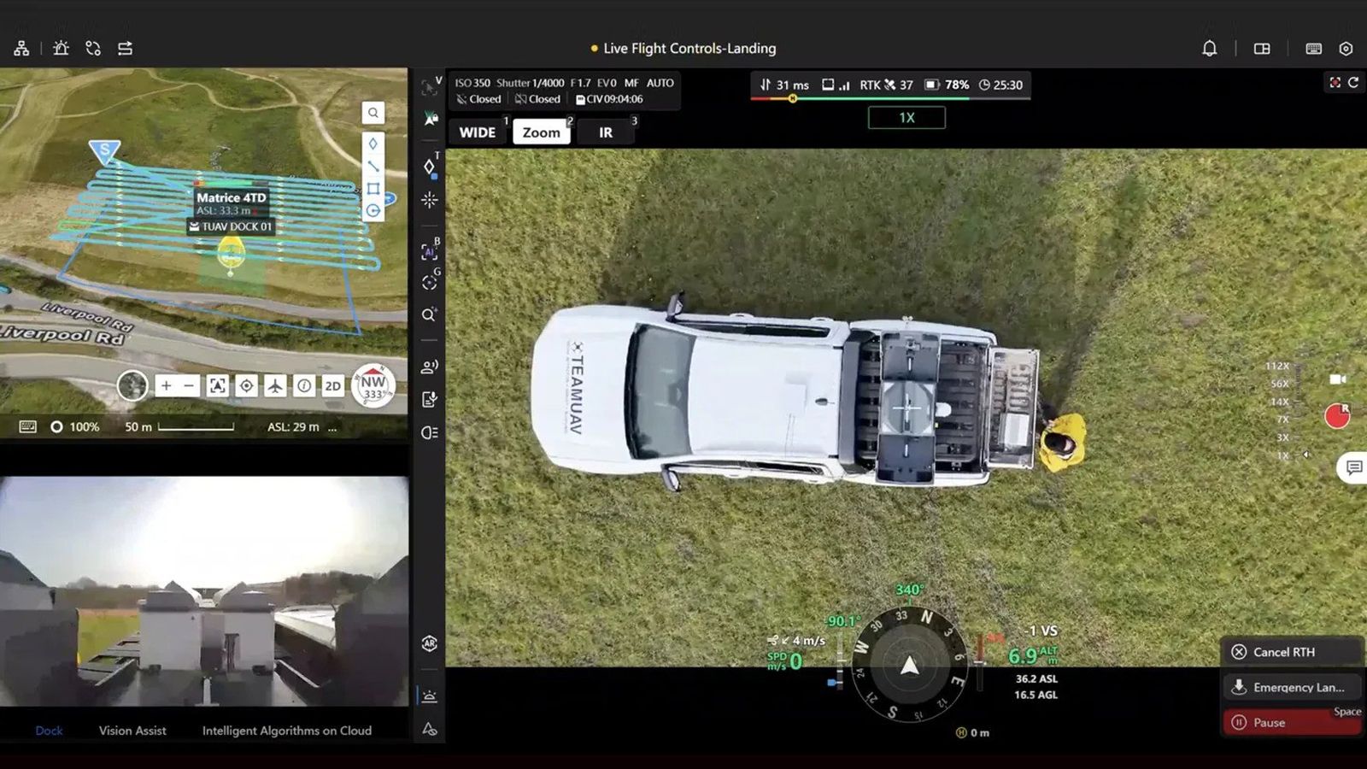Click the red Pause button
Viewport: 1367px width, 769px height.
[1292, 722]
